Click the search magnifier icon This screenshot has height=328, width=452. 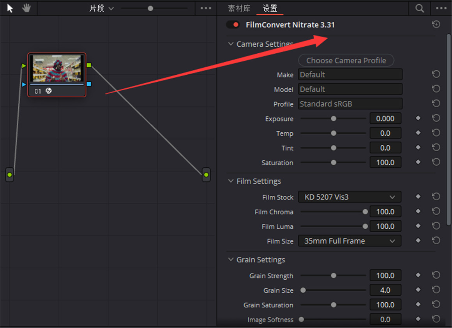tap(419, 8)
